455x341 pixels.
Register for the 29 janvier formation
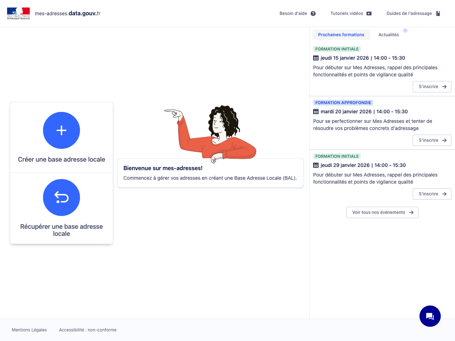(x=432, y=194)
